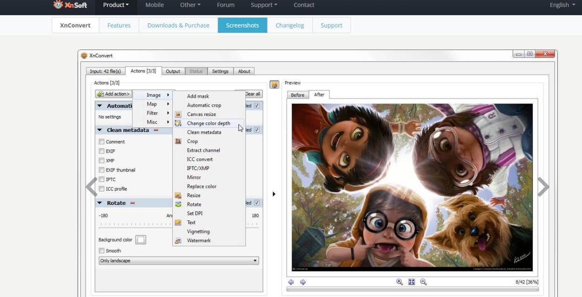The width and height of the screenshot is (582, 297).
Task: Remove the Rotate action with minus icon
Action: tap(133, 203)
